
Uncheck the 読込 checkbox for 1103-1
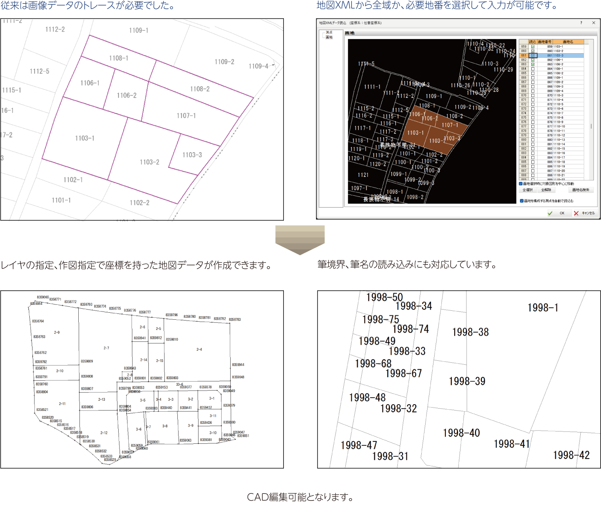click(x=532, y=47)
